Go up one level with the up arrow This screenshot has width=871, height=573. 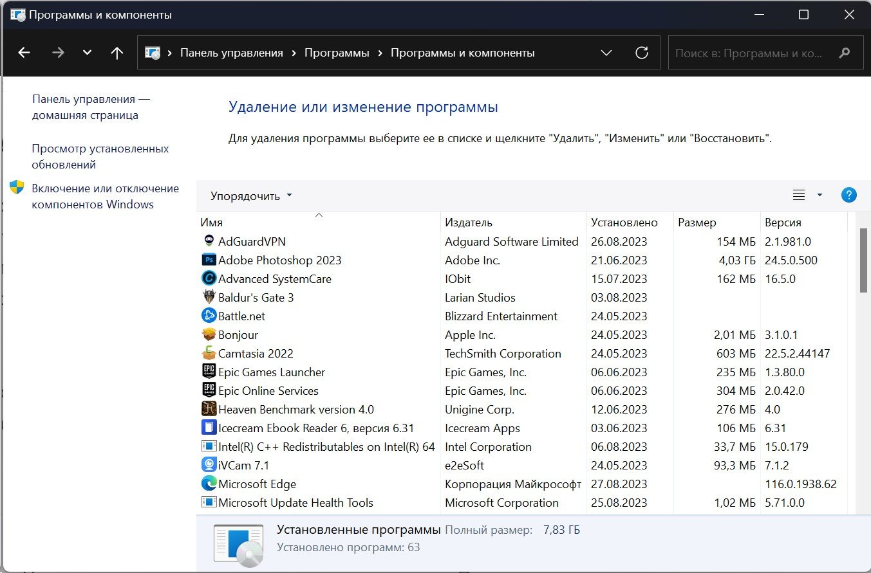pyautogui.click(x=117, y=53)
